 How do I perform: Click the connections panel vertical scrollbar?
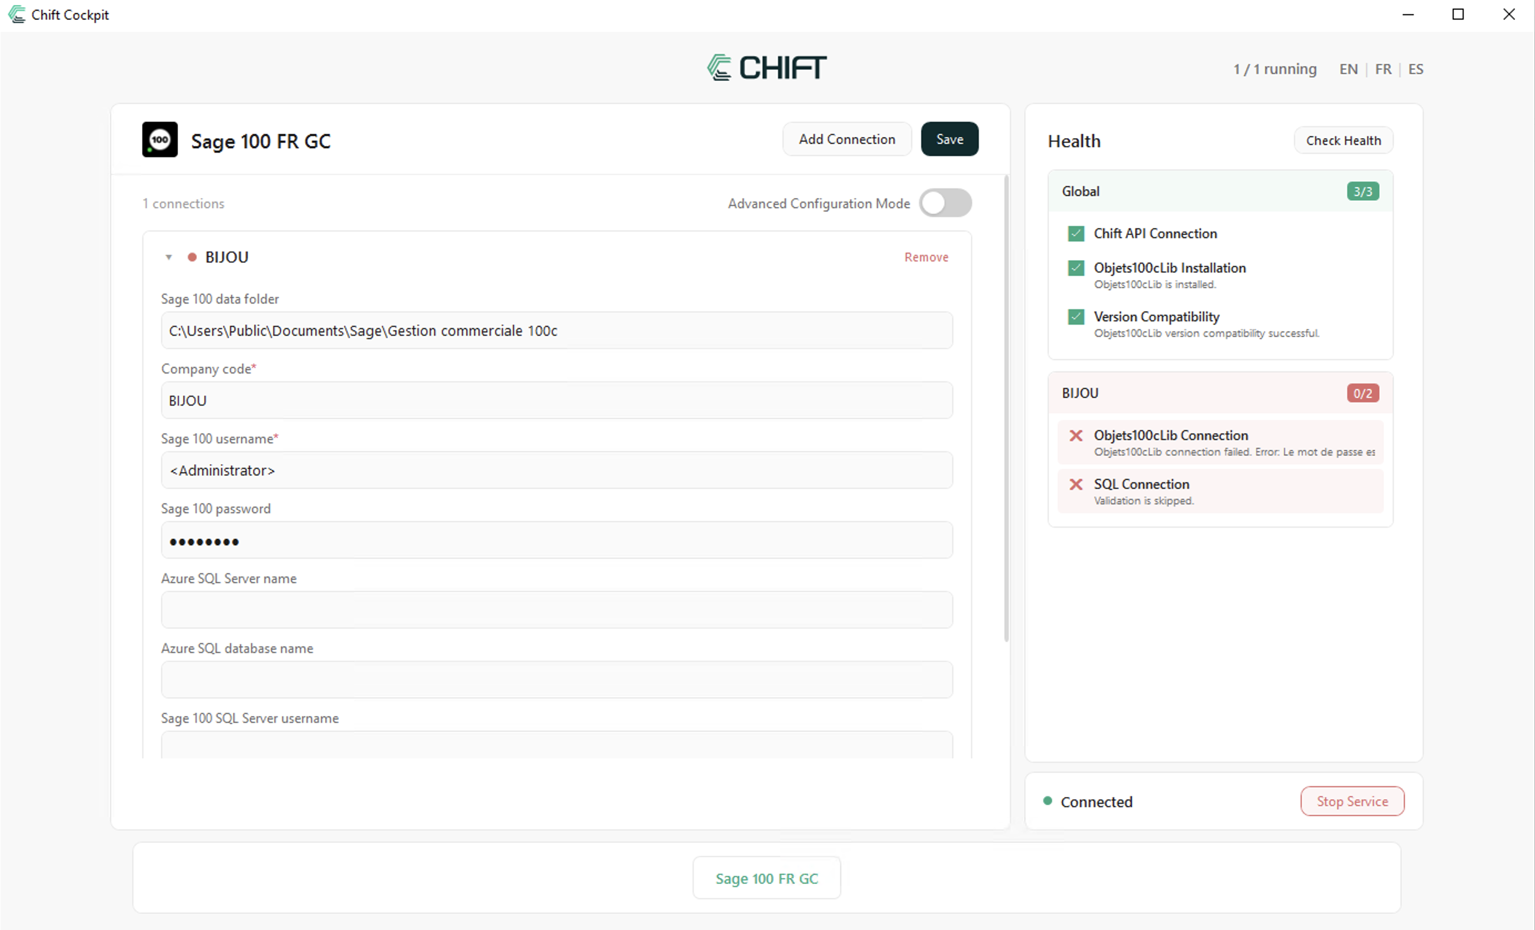coord(1006,408)
